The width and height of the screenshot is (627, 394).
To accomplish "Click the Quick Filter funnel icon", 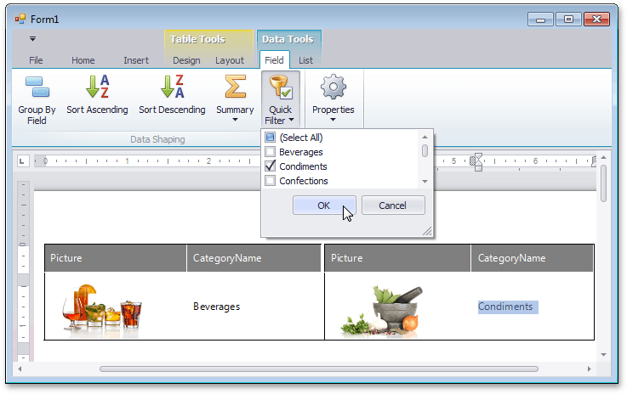I will [280, 87].
